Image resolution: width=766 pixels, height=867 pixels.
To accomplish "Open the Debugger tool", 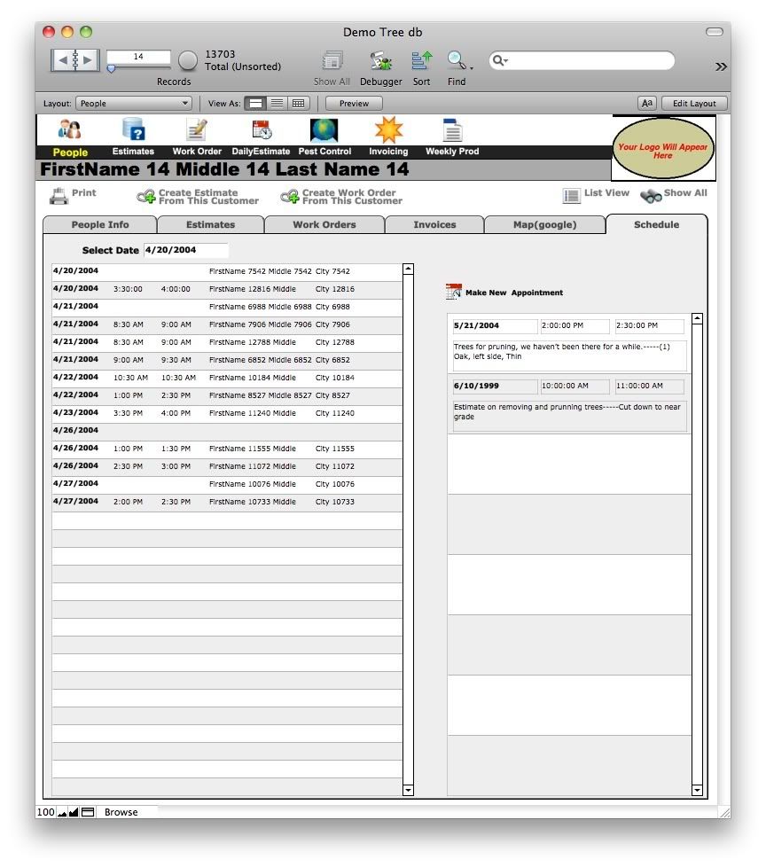I will (381, 60).
